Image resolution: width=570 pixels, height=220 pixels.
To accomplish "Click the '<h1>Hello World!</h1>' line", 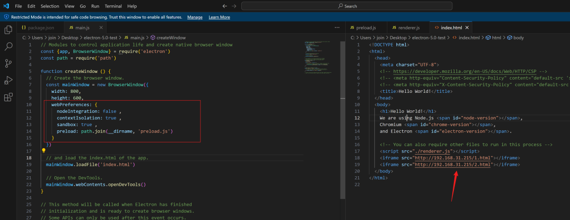I will tap(408, 111).
